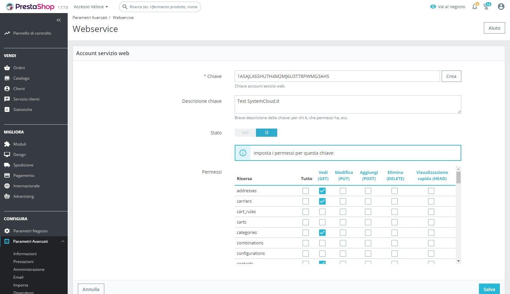Click the Design monitor icon

point(7,155)
